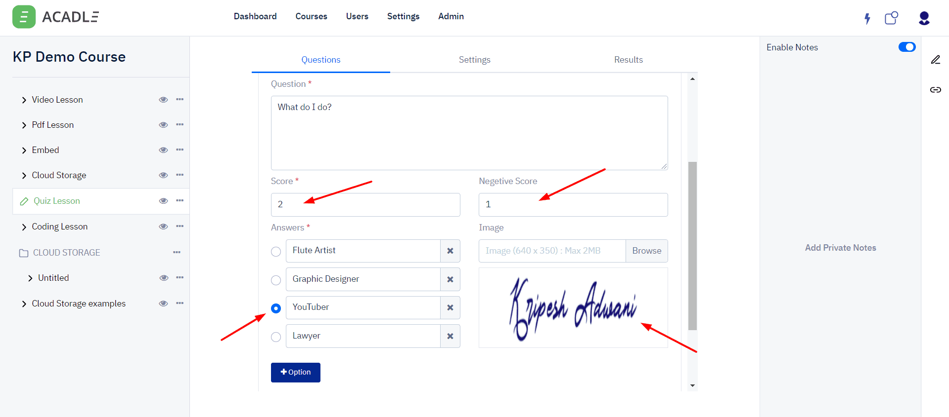
Task: Open the user profile avatar menu
Action: coord(924,18)
